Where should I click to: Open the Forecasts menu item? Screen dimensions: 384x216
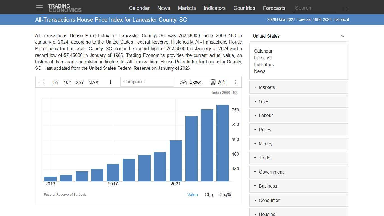(x=274, y=8)
